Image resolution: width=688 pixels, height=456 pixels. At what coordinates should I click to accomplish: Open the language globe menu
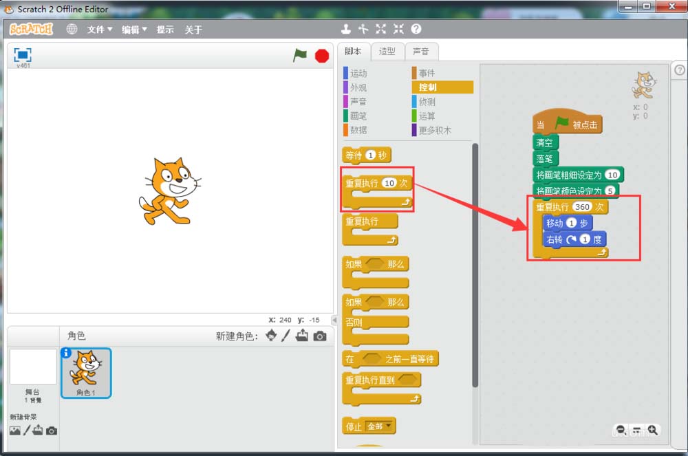[x=72, y=30]
